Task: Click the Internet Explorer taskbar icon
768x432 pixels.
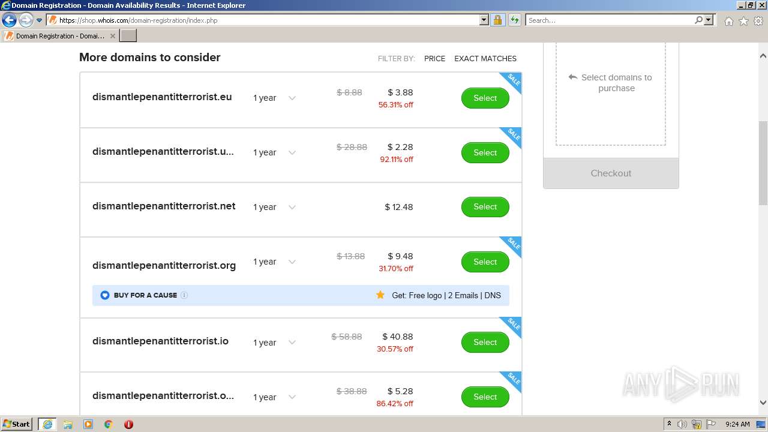Action: pos(47,424)
